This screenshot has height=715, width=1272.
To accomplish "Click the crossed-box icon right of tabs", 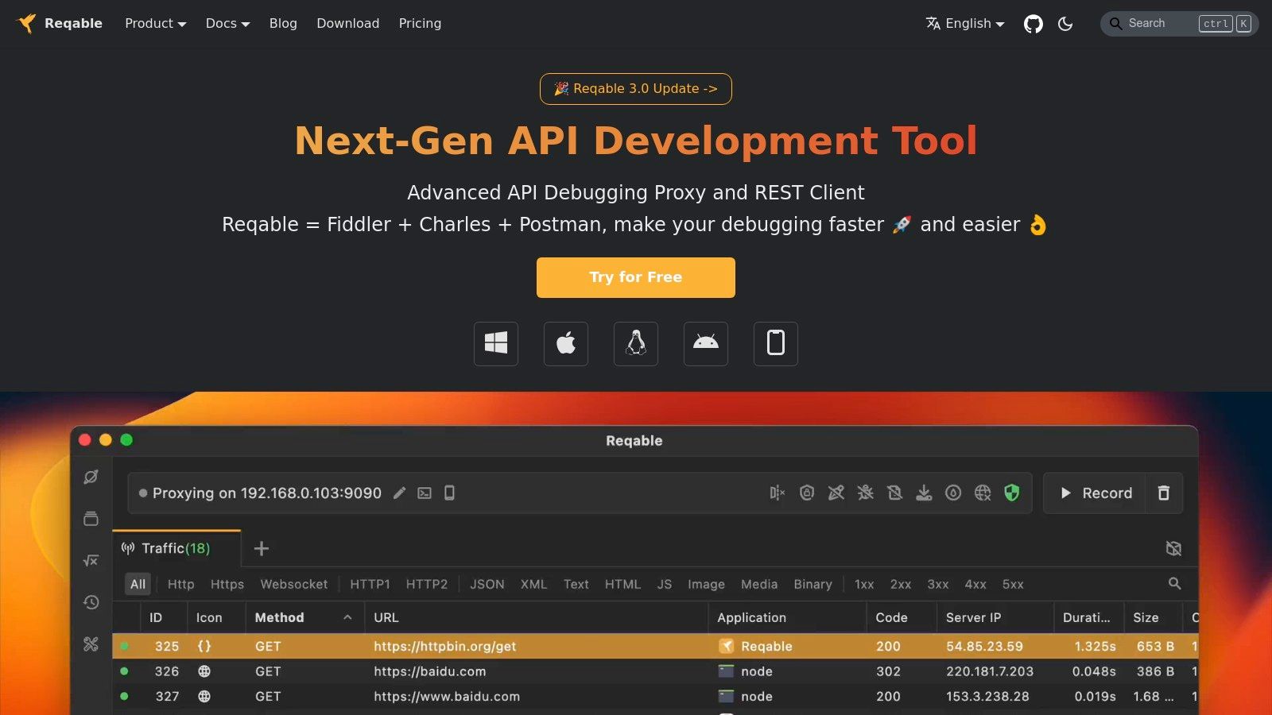I will pos(1173,549).
